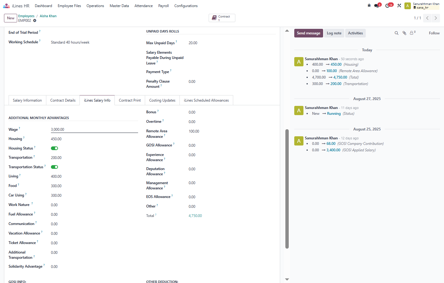Show followers via the person icon

click(x=412, y=33)
